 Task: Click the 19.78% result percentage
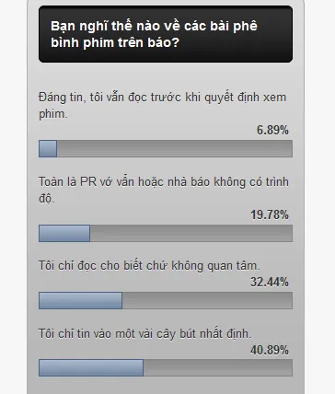coord(270,214)
